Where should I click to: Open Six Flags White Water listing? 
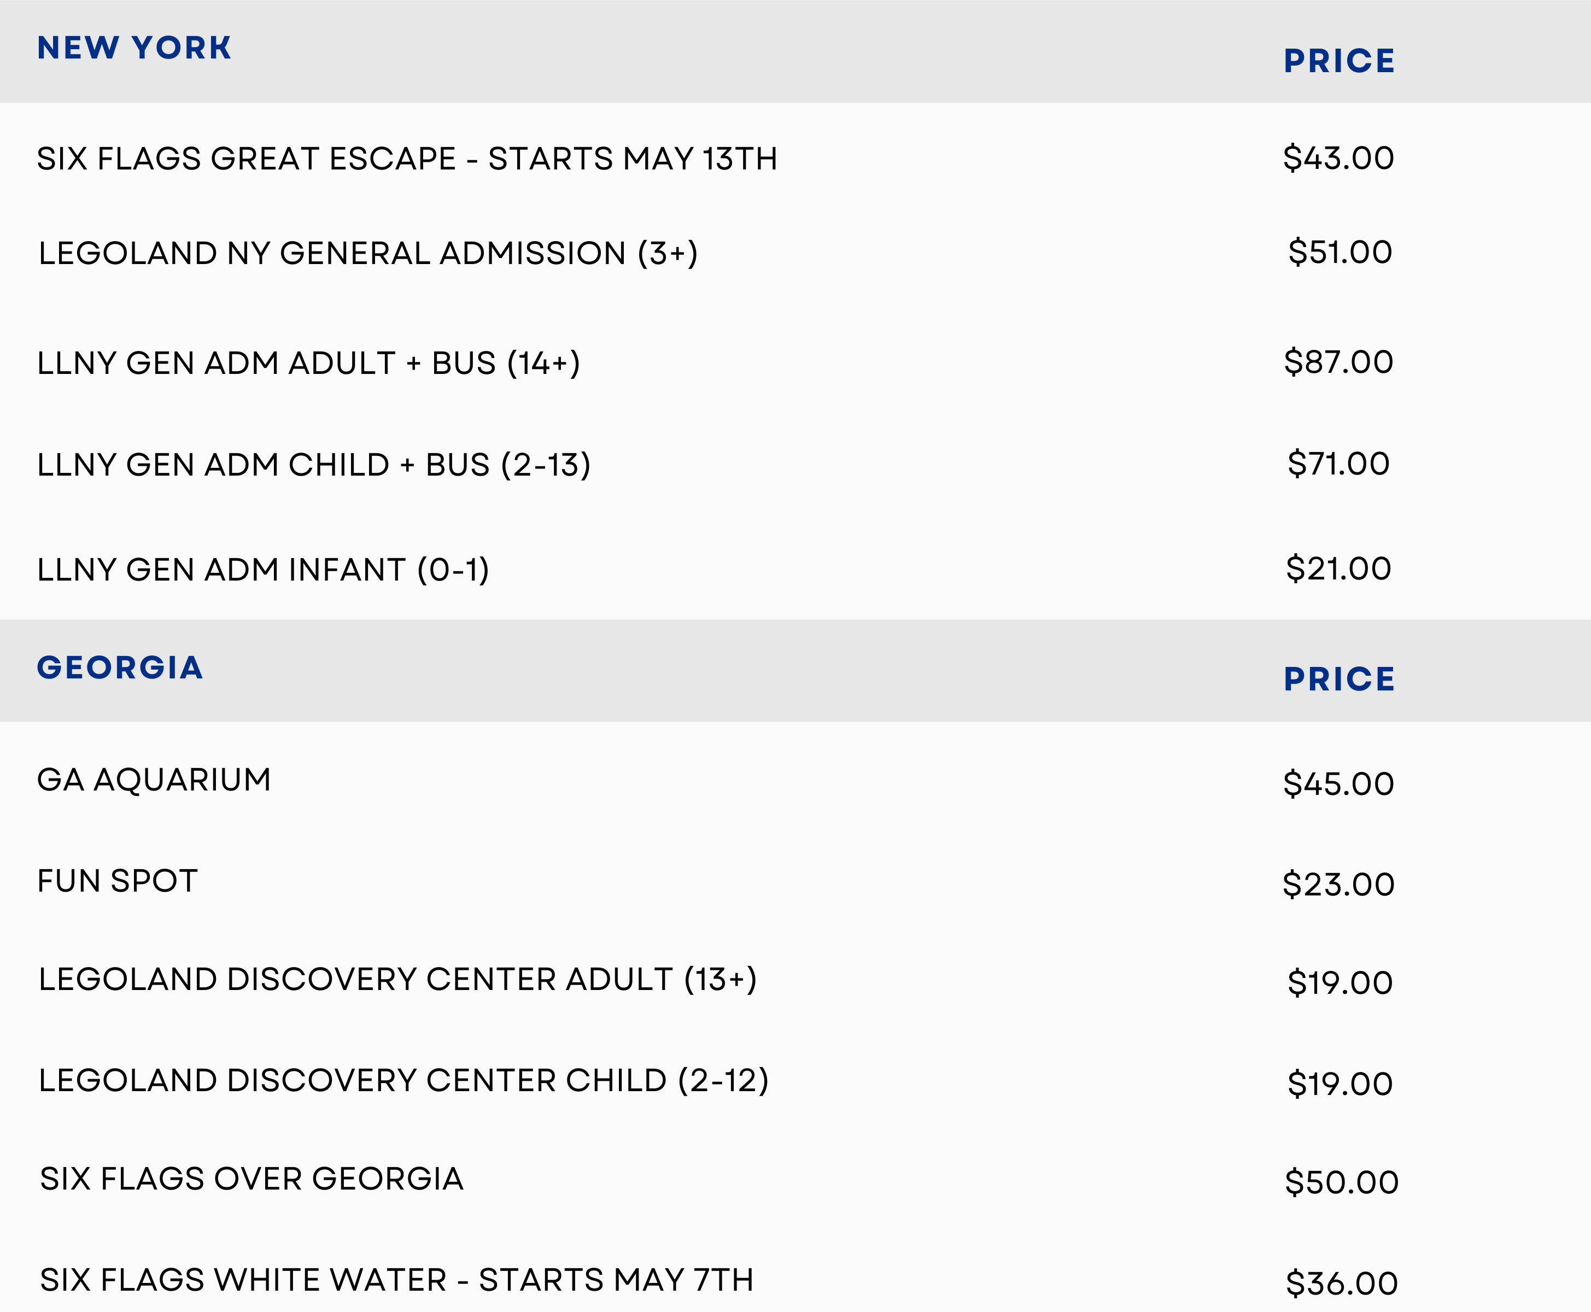[x=397, y=1280]
